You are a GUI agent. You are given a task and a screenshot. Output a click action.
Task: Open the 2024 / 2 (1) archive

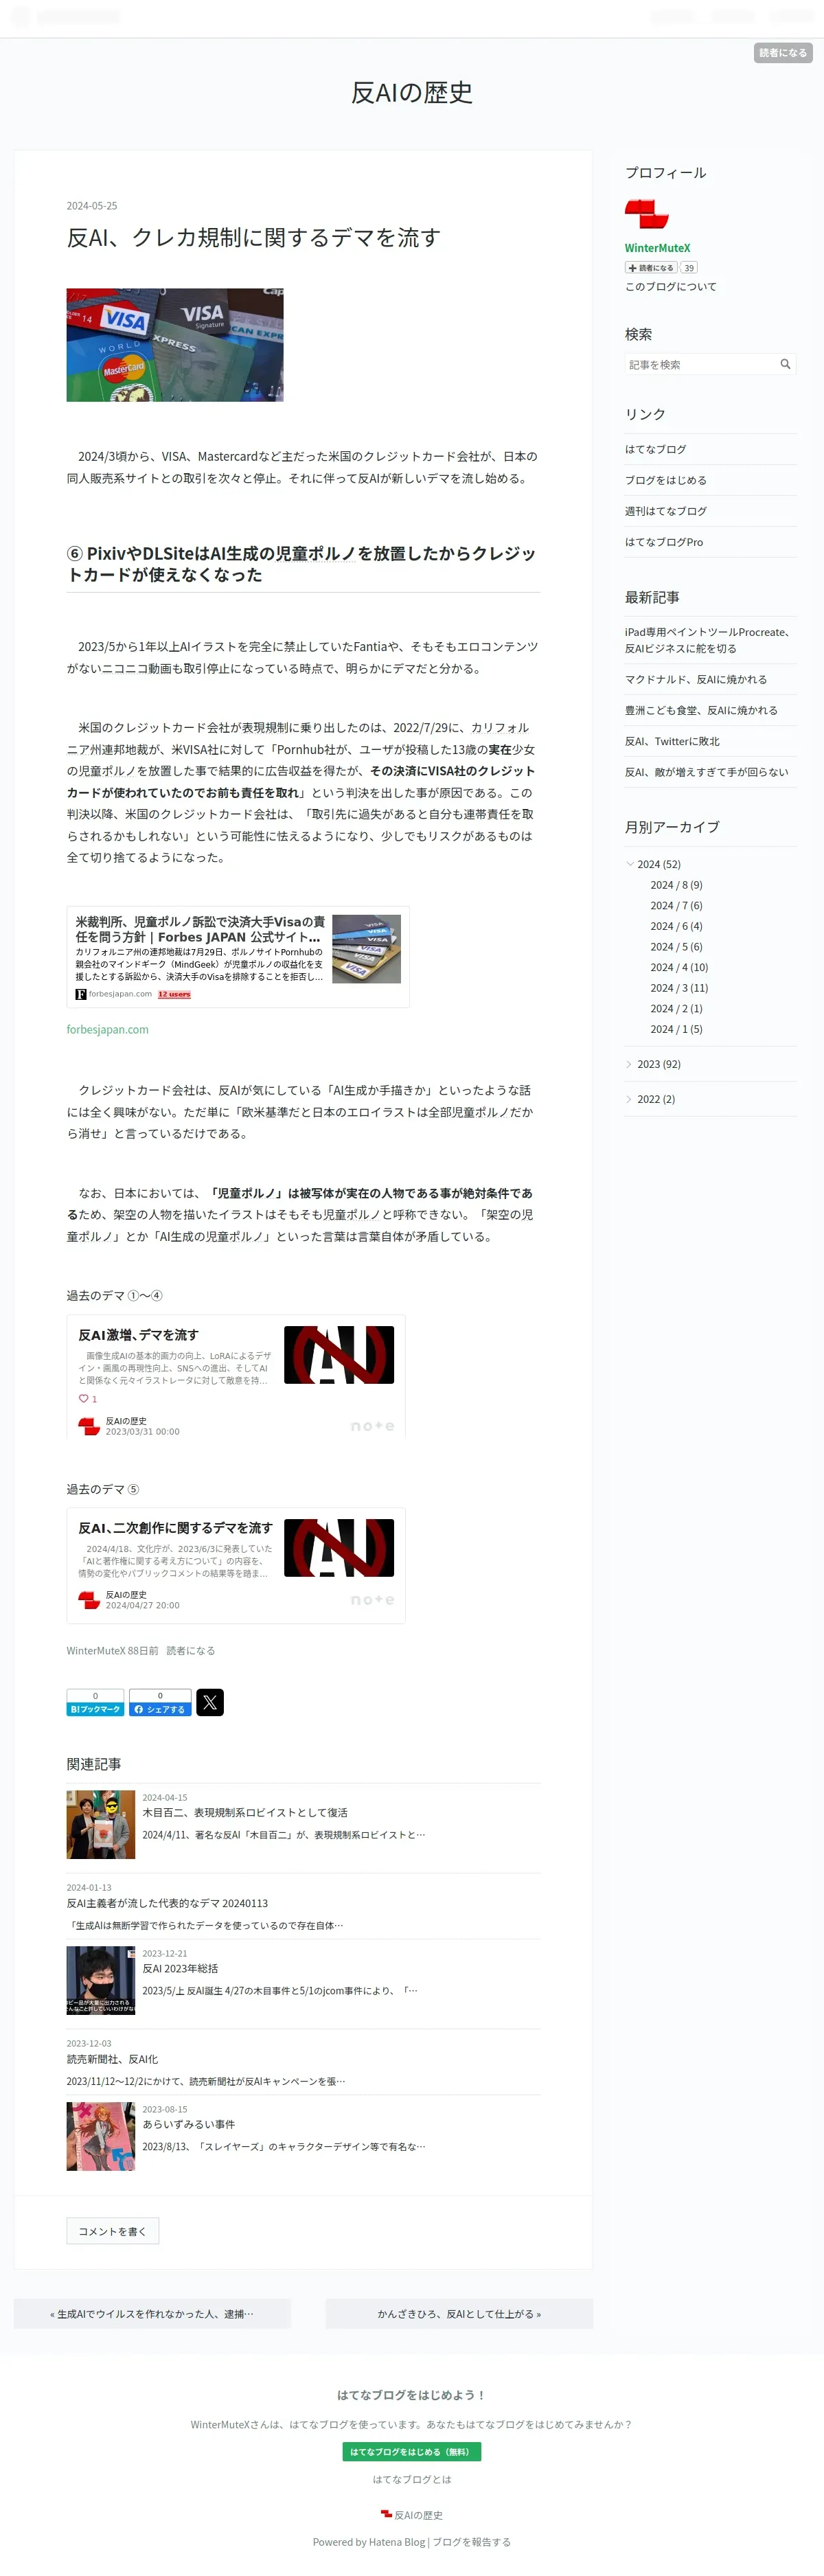coord(676,1008)
